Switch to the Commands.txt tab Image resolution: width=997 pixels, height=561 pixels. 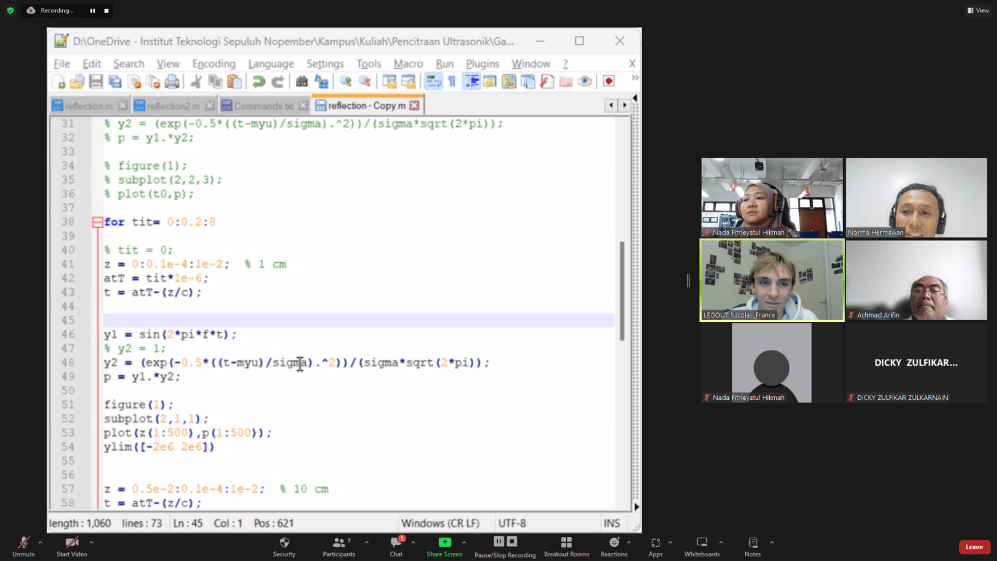pyautogui.click(x=264, y=106)
